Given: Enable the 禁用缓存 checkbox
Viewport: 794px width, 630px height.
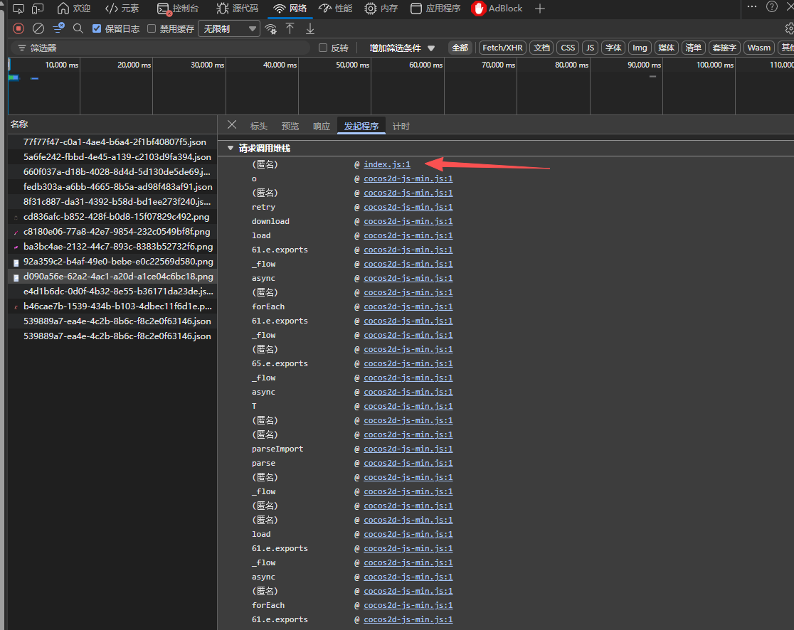Looking at the screenshot, I should pos(152,28).
